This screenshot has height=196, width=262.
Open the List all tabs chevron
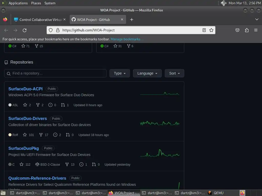pos(257,19)
